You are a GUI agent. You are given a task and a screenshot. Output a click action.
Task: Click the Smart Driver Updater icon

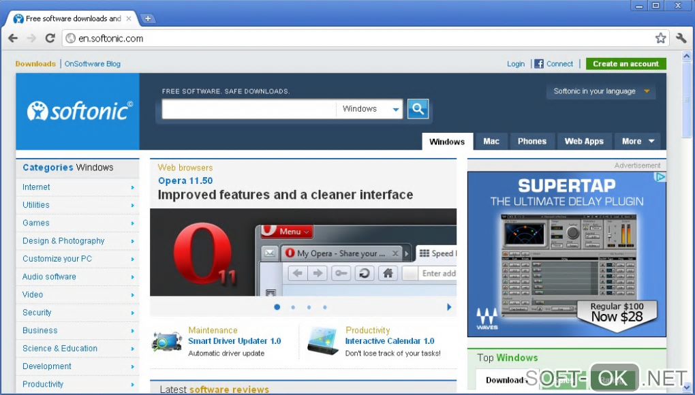[x=166, y=341]
